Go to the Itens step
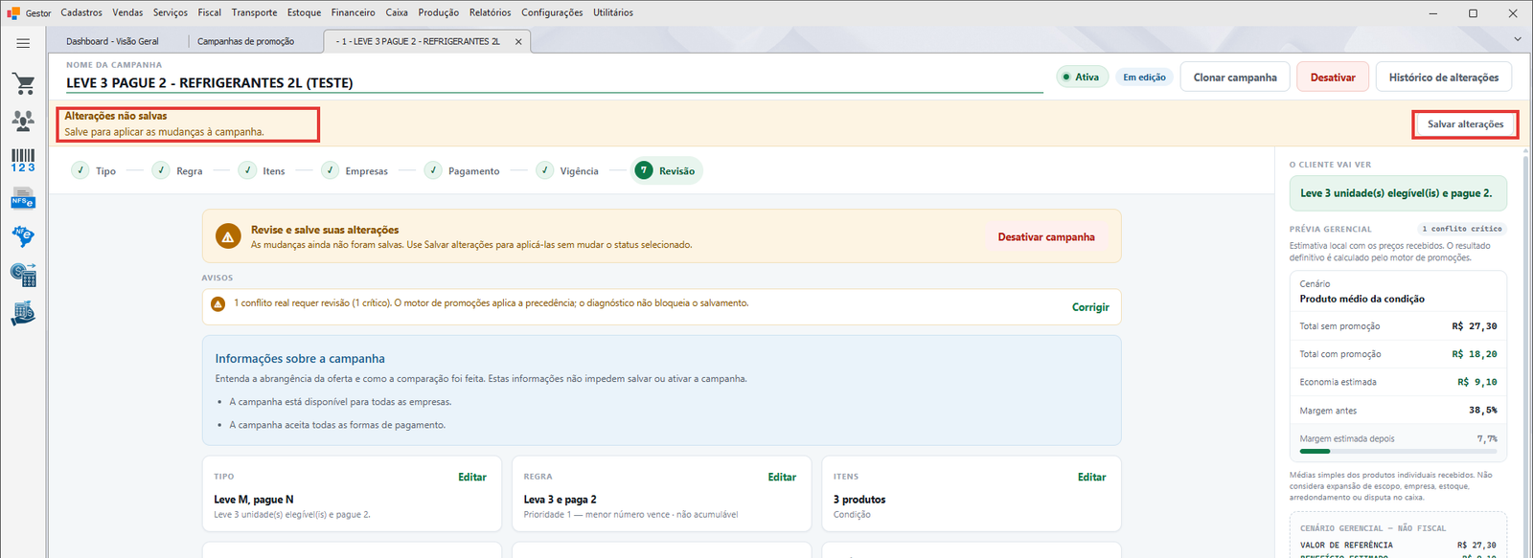The height and width of the screenshot is (558, 1533). pyautogui.click(x=262, y=170)
